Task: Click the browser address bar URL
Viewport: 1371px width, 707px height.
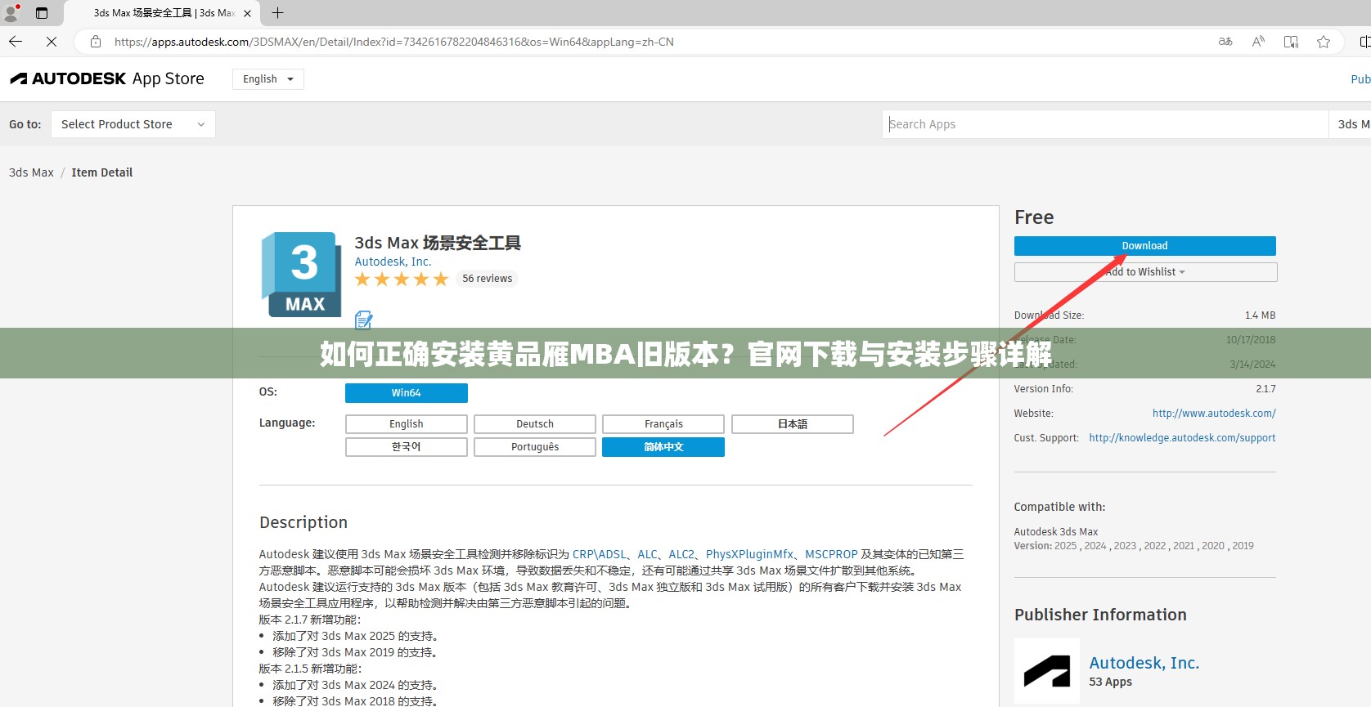Action: pos(394,42)
